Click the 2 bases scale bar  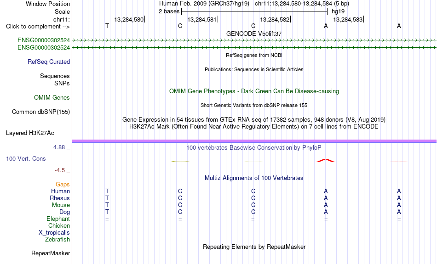click(254, 11)
